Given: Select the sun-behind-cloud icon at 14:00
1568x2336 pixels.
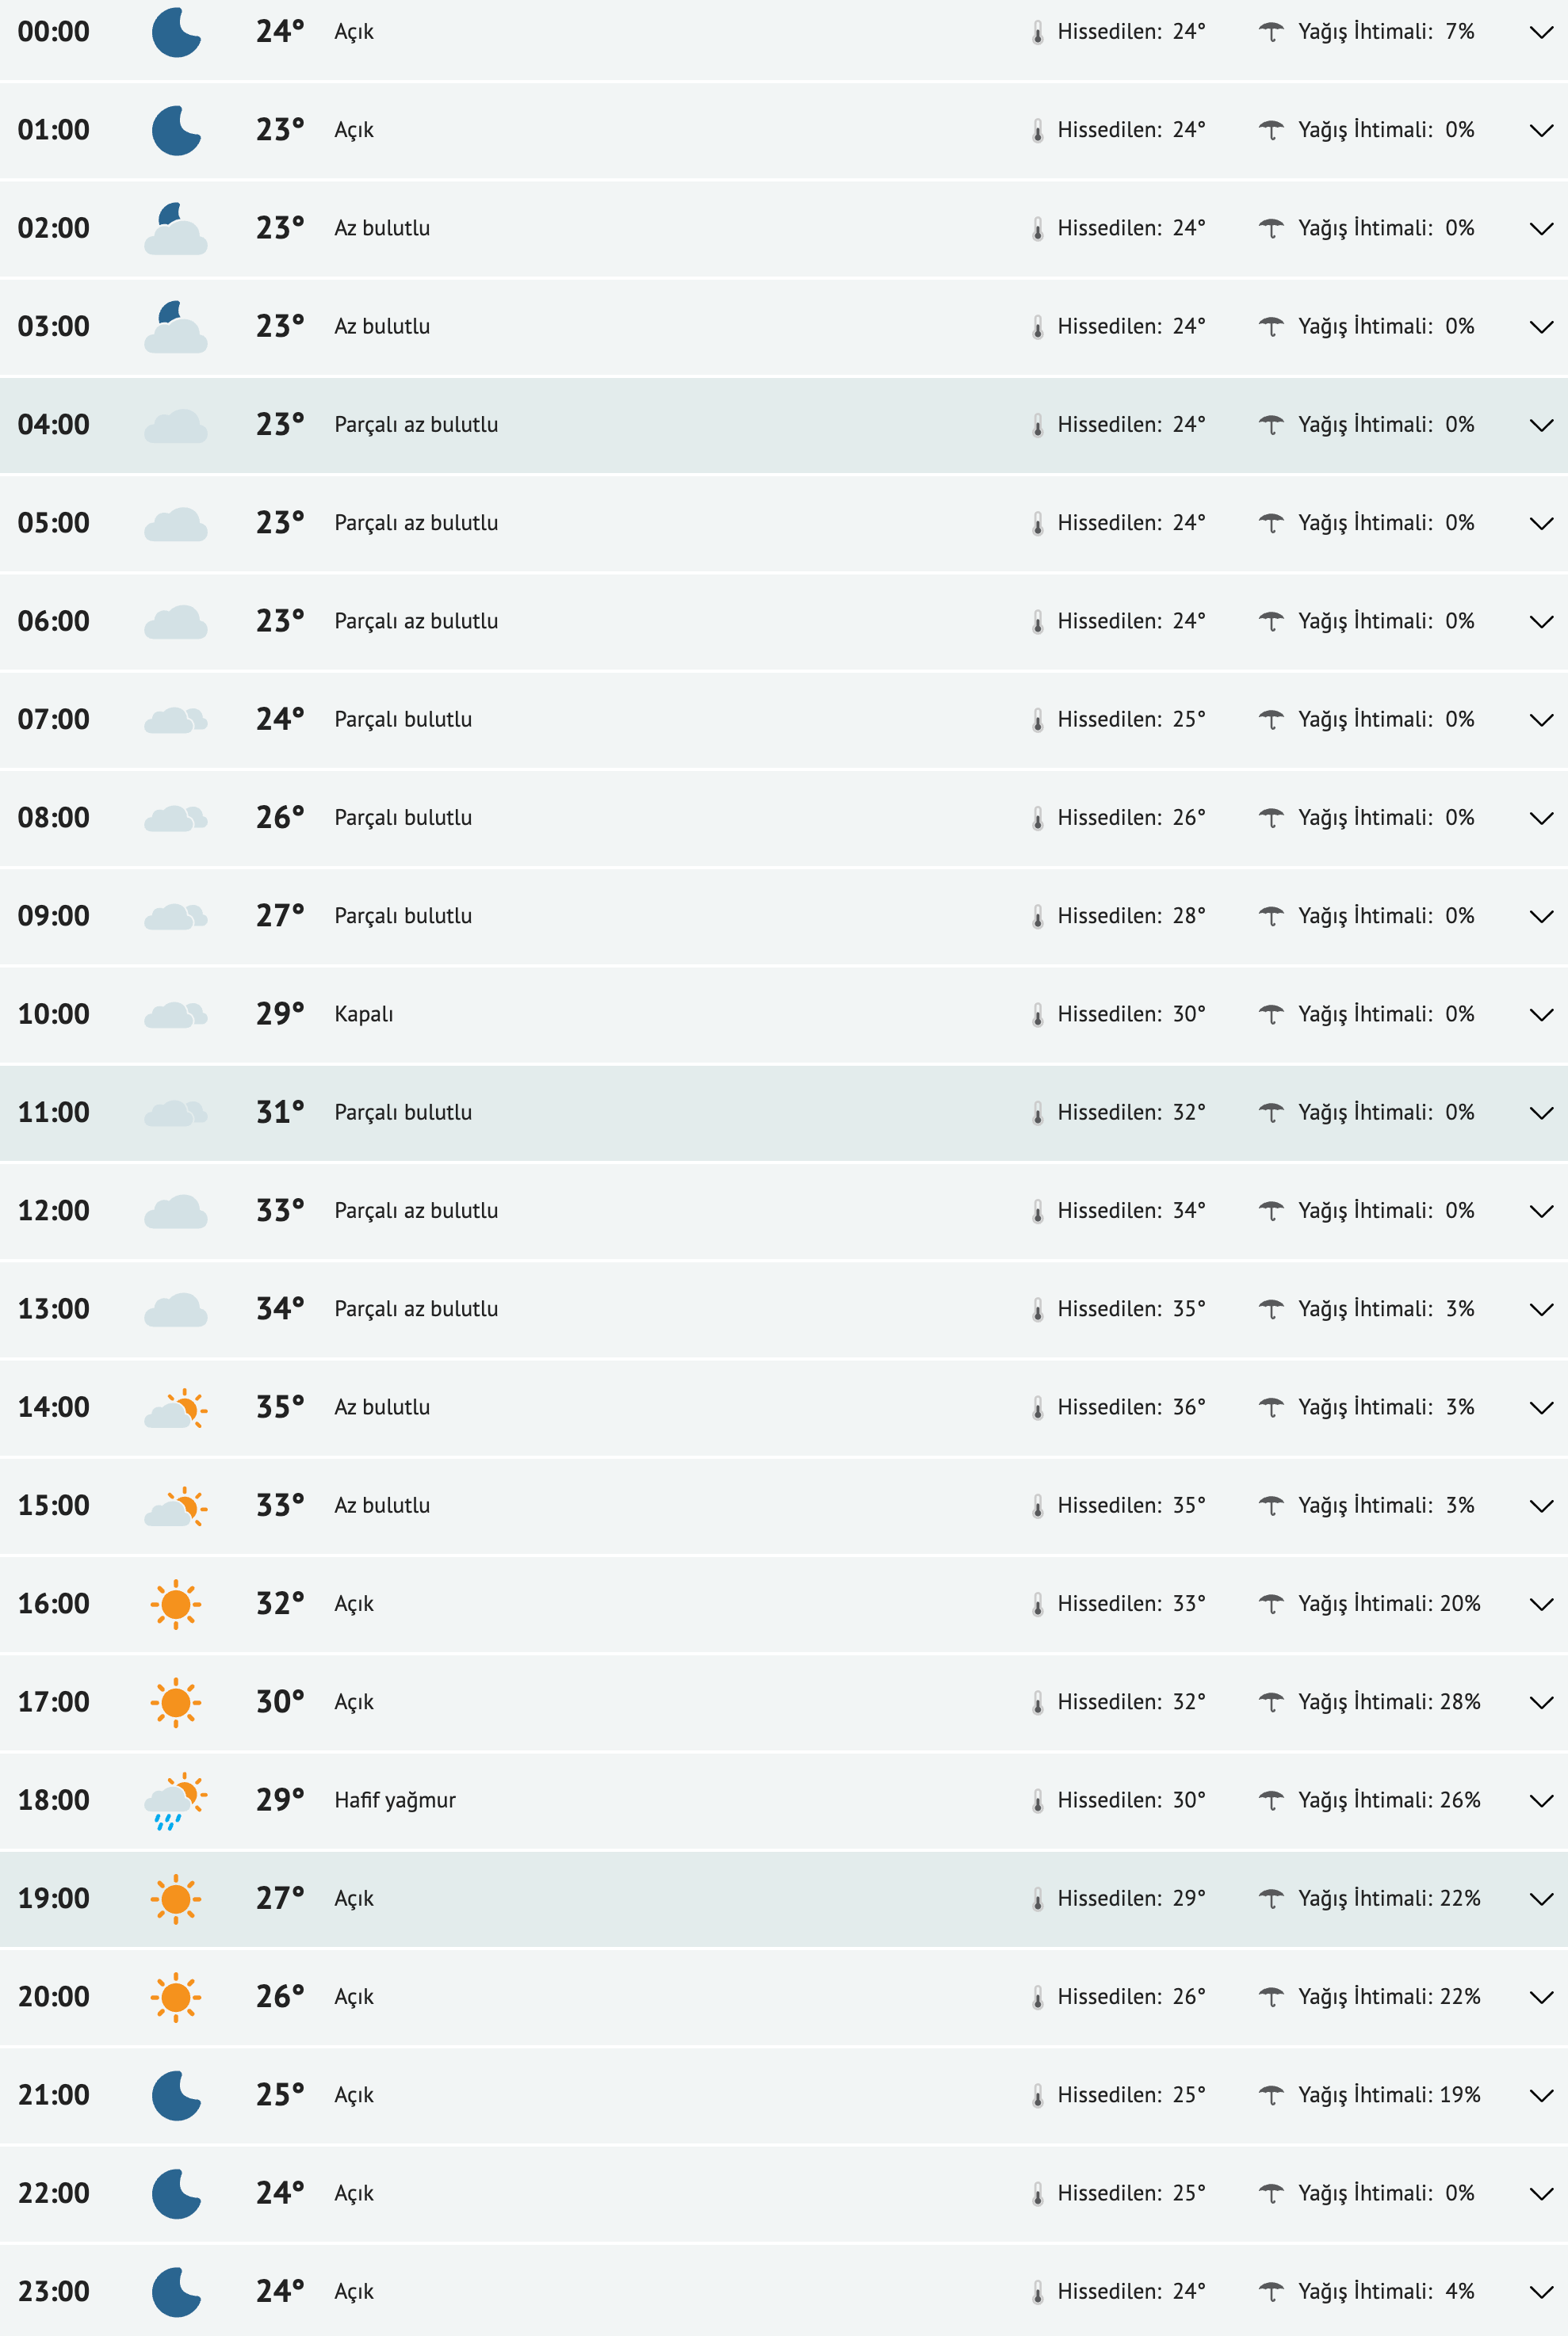Looking at the screenshot, I should (x=177, y=1407).
